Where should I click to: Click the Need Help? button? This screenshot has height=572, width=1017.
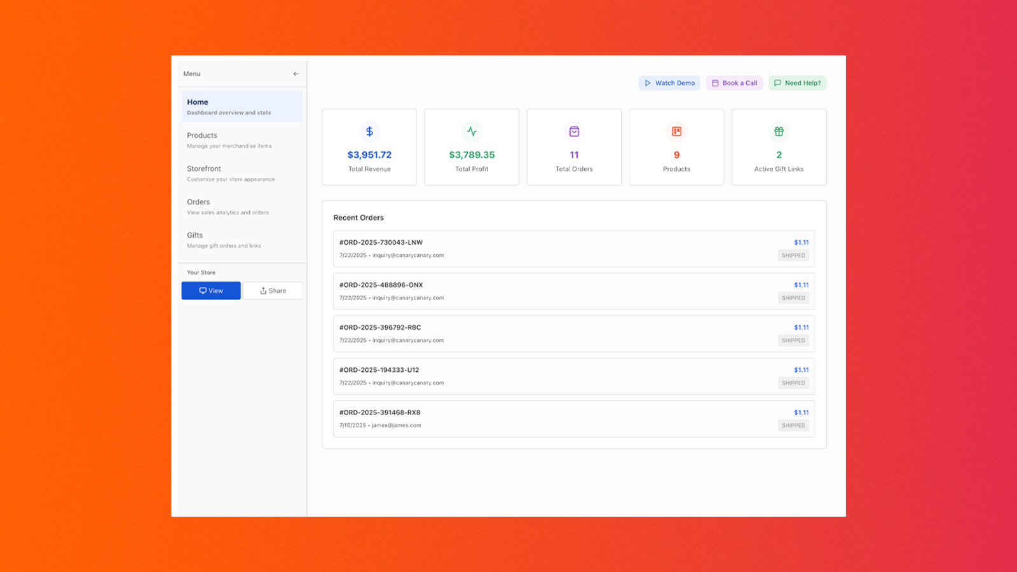coord(797,83)
